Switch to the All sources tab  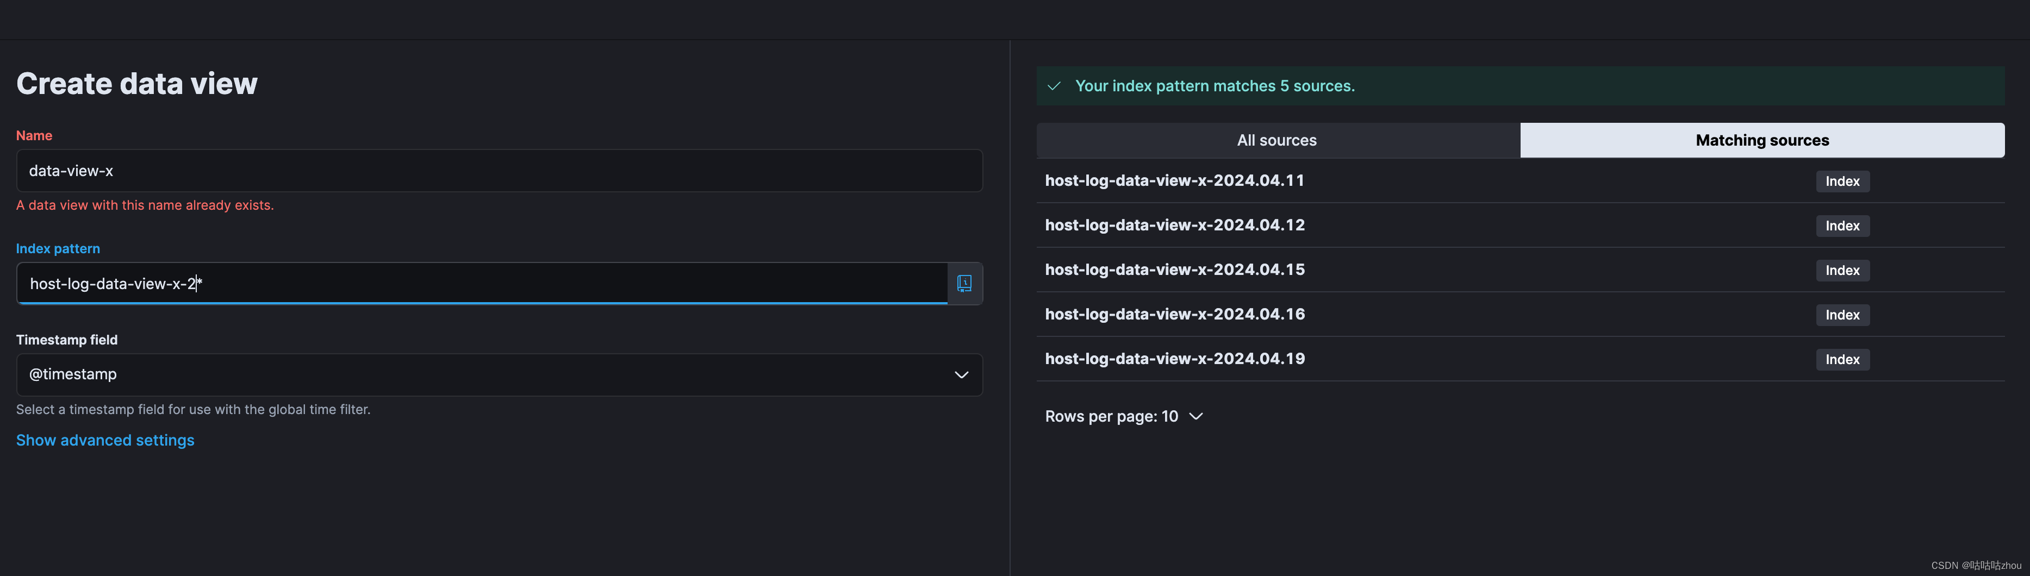coord(1278,140)
